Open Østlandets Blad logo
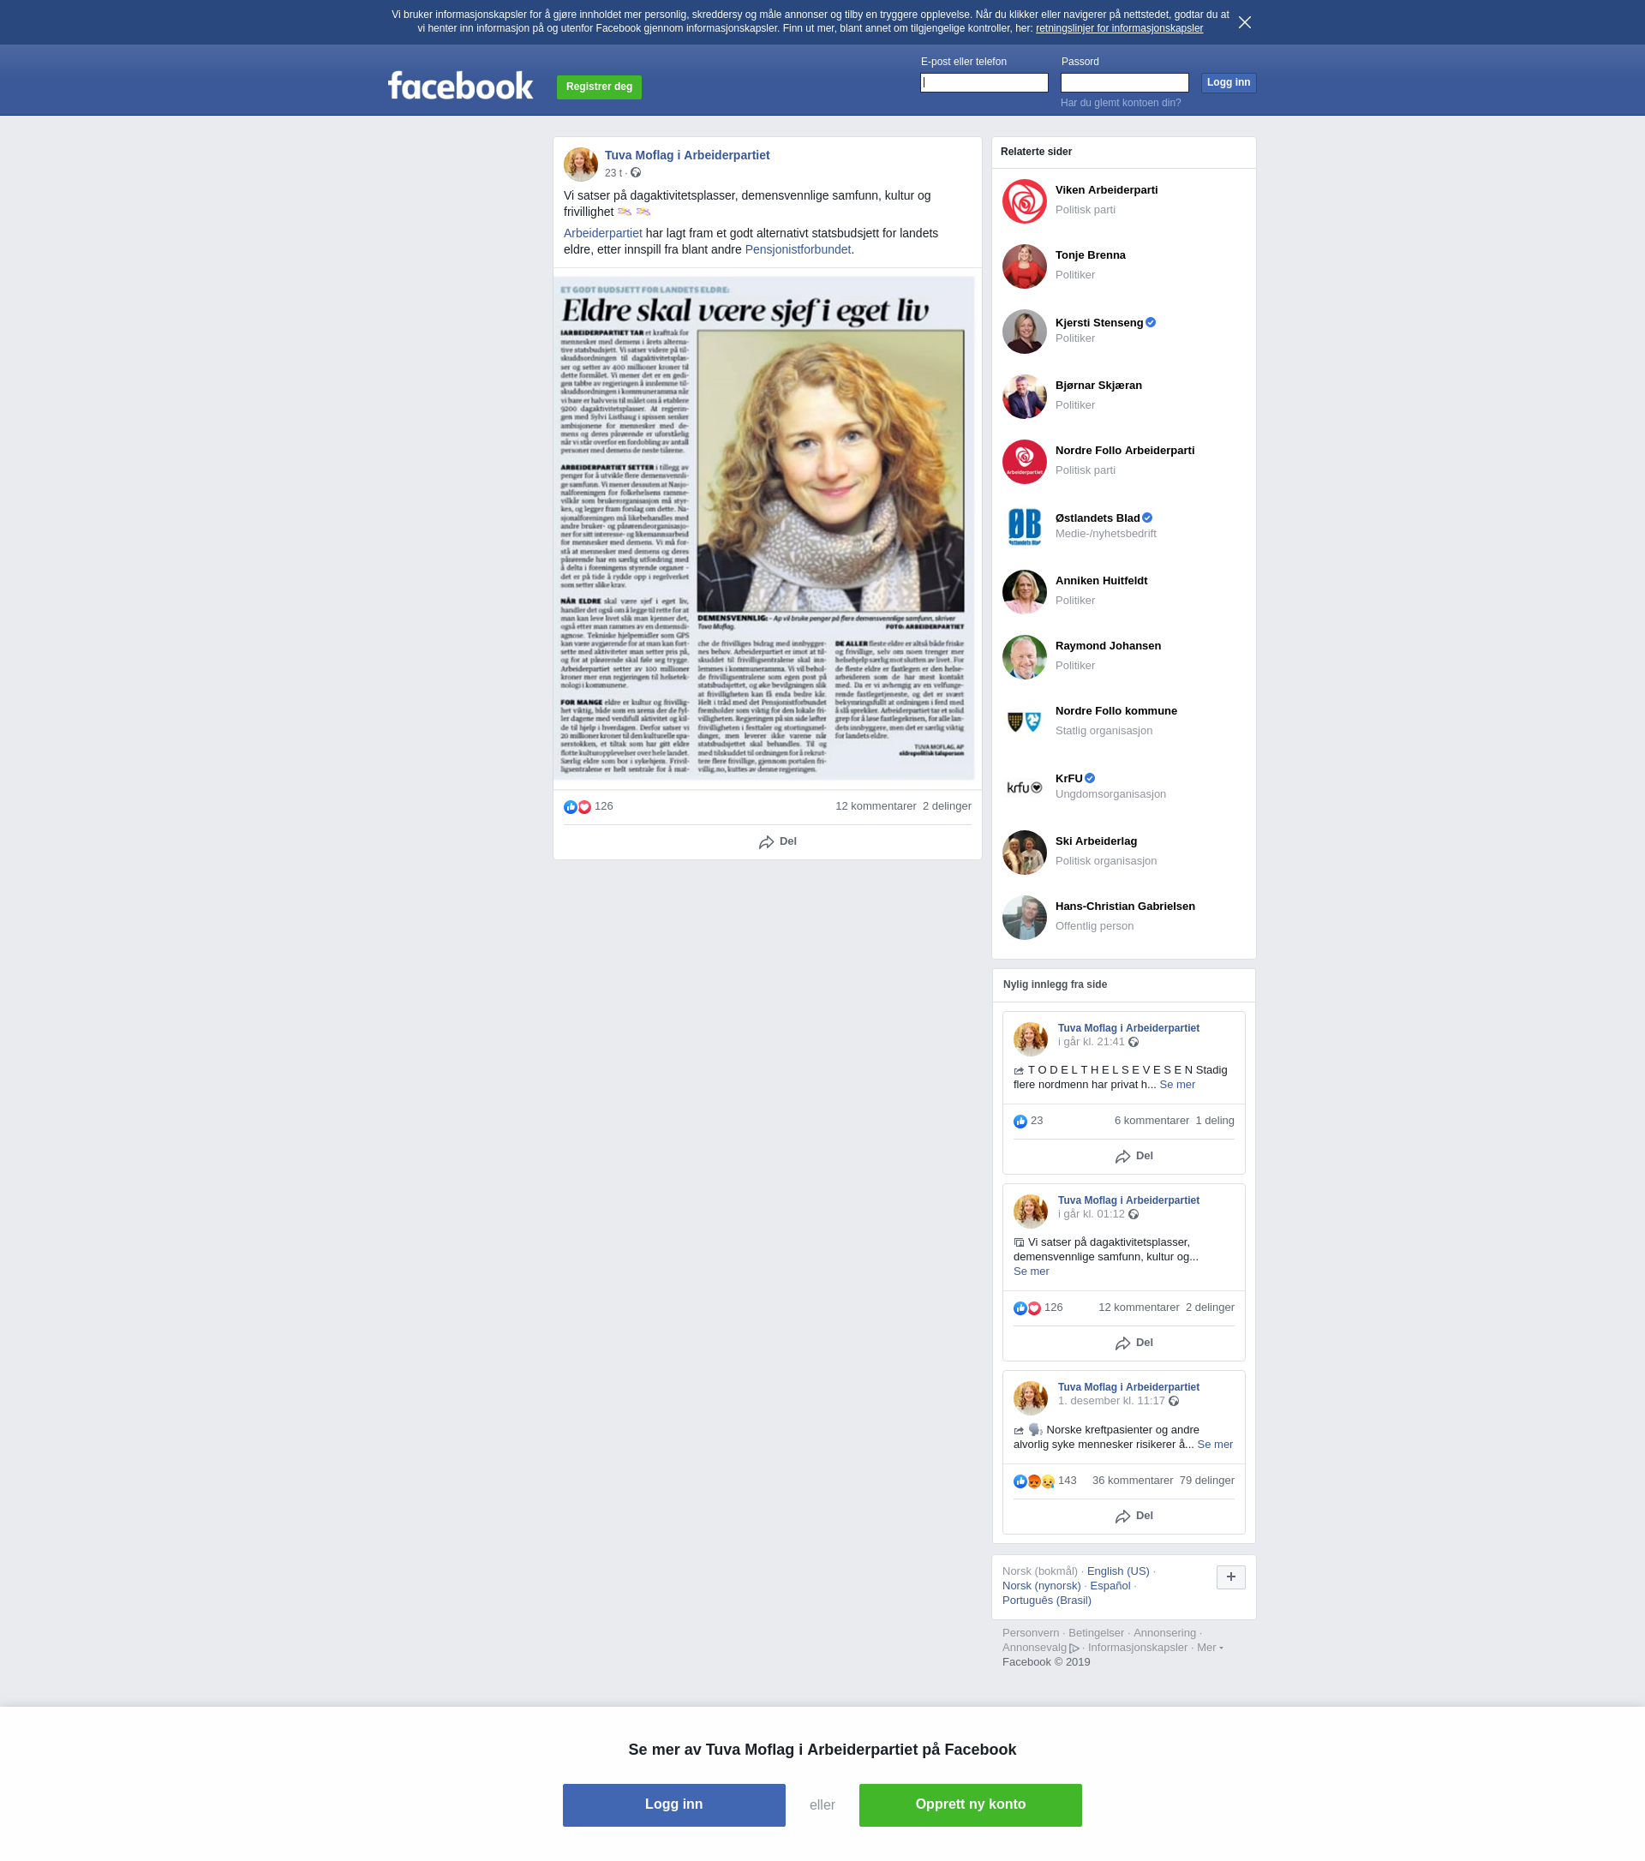1645x1861 pixels. (1024, 526)
